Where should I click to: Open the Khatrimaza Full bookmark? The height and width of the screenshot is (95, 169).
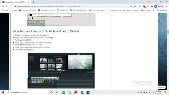[x=46, y=10]
